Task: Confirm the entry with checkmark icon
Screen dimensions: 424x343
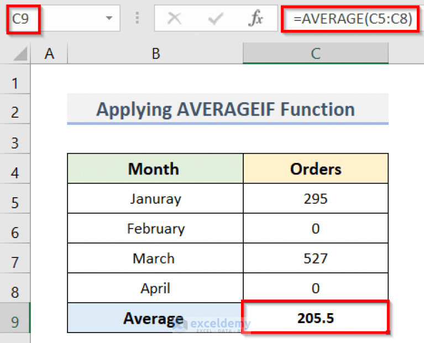Action: (x=216, y=19)
